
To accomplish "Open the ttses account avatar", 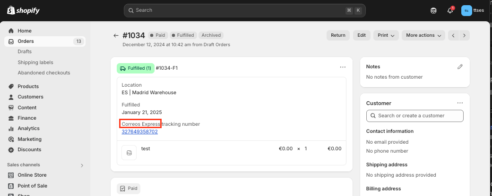I will [x=466, y=11].
